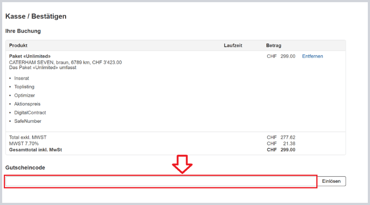The image size is (370, 205).
Task: Focus the Gutscheincode input field
Action: pos(161,181)
